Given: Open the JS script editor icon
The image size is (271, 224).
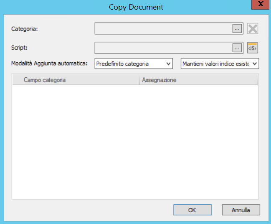Looking at the screenshot, I should [x=253, y=48].
